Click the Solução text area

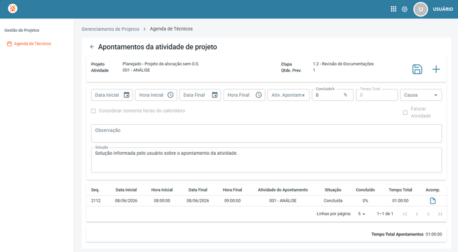pyautogui.click(x=266, y=160)
